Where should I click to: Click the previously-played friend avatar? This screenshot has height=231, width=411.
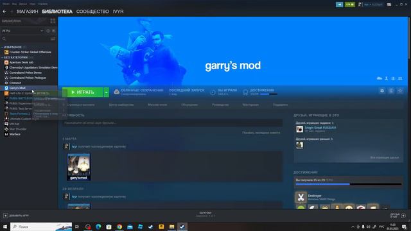click(x=300, y=145)
